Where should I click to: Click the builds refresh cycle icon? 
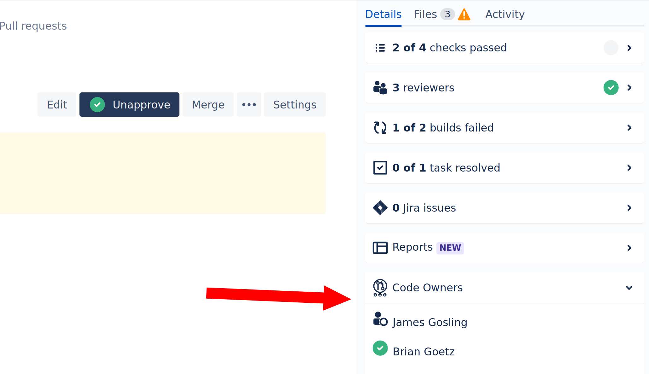point(380,128)
